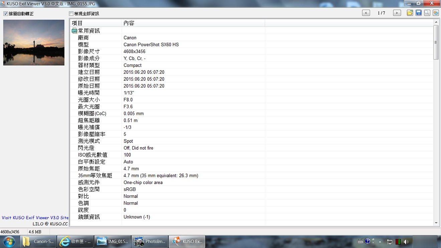Select the 修改日期 row label

pos(89,79)
